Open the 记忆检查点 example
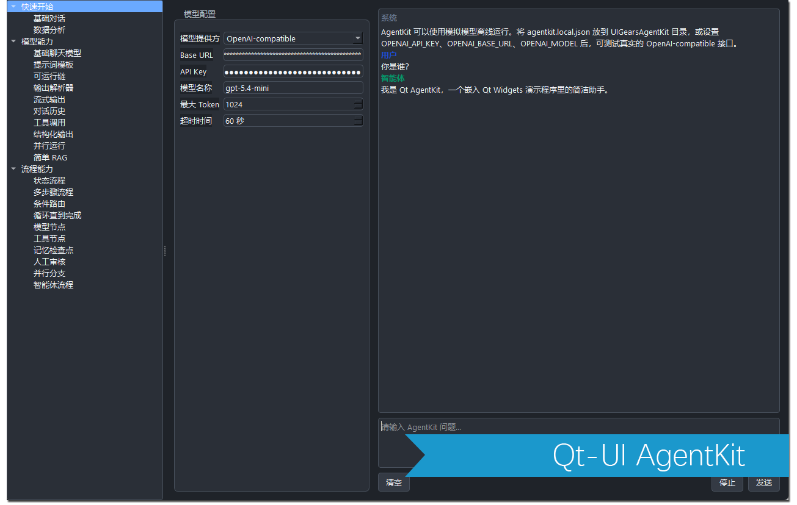Screen dimensions: 797x505 pos(54,250)
